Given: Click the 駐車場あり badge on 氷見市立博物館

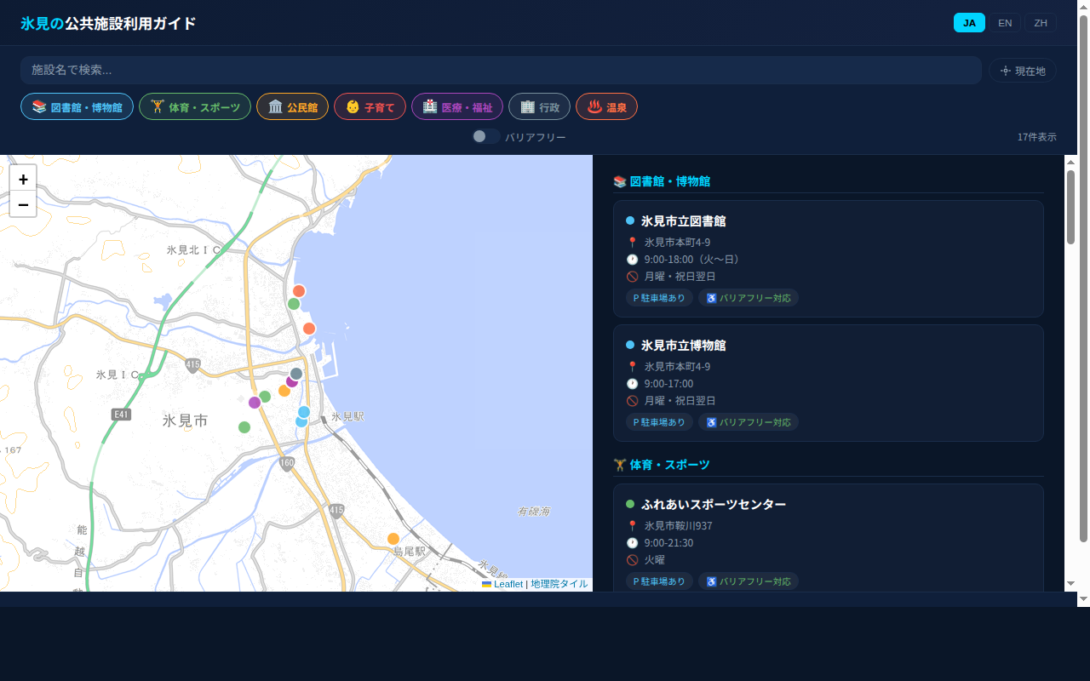Looking at the screenshot, I should 658,421.
